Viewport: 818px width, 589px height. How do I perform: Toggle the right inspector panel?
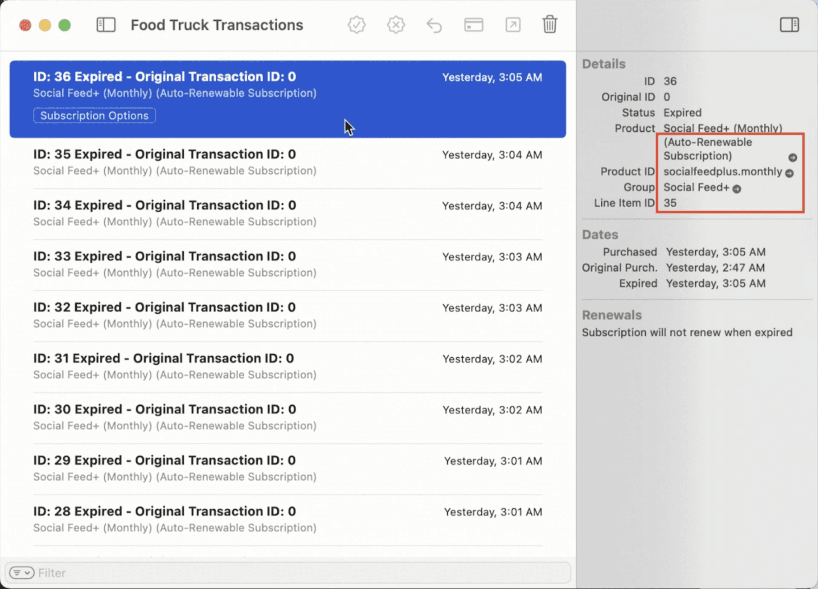(789, 25)
